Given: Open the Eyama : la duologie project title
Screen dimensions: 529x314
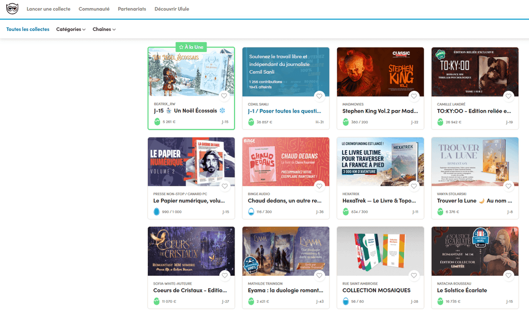Looking at the screenshot, I should pos(285,290).
